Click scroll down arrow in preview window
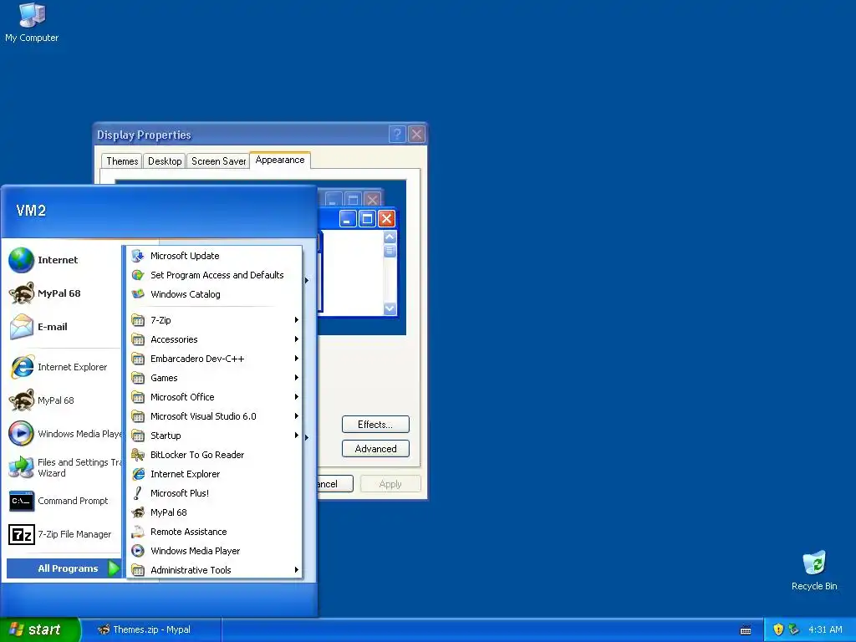Image resolution: width=856 pixels, height=642 pixels. [x=390, y=308]
